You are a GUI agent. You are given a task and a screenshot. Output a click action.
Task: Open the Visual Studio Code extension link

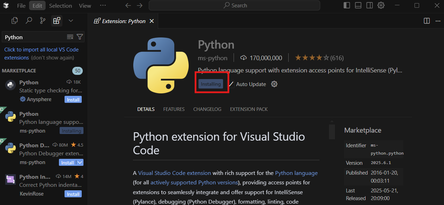(175, 173)
